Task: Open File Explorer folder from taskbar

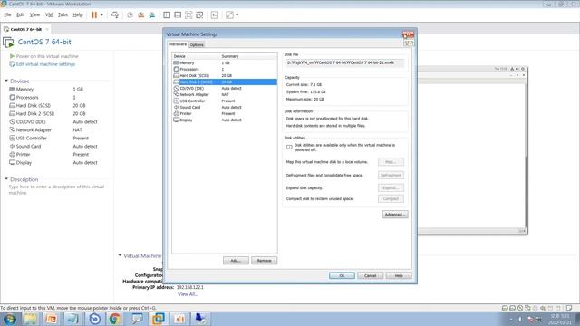Action: click(x=30, y=319)
